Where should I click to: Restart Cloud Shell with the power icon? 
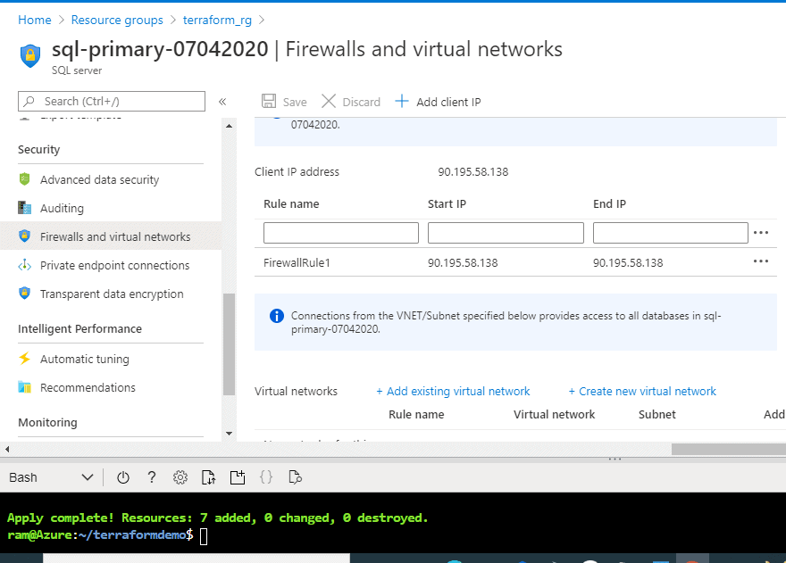click(123, 477)
